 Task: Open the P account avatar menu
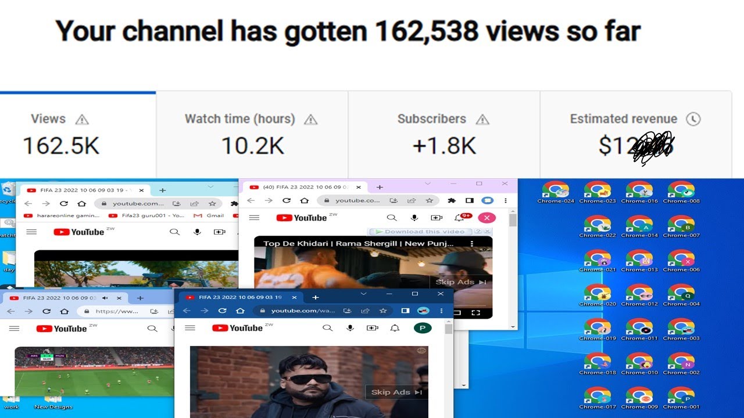[x=423, y=328]
